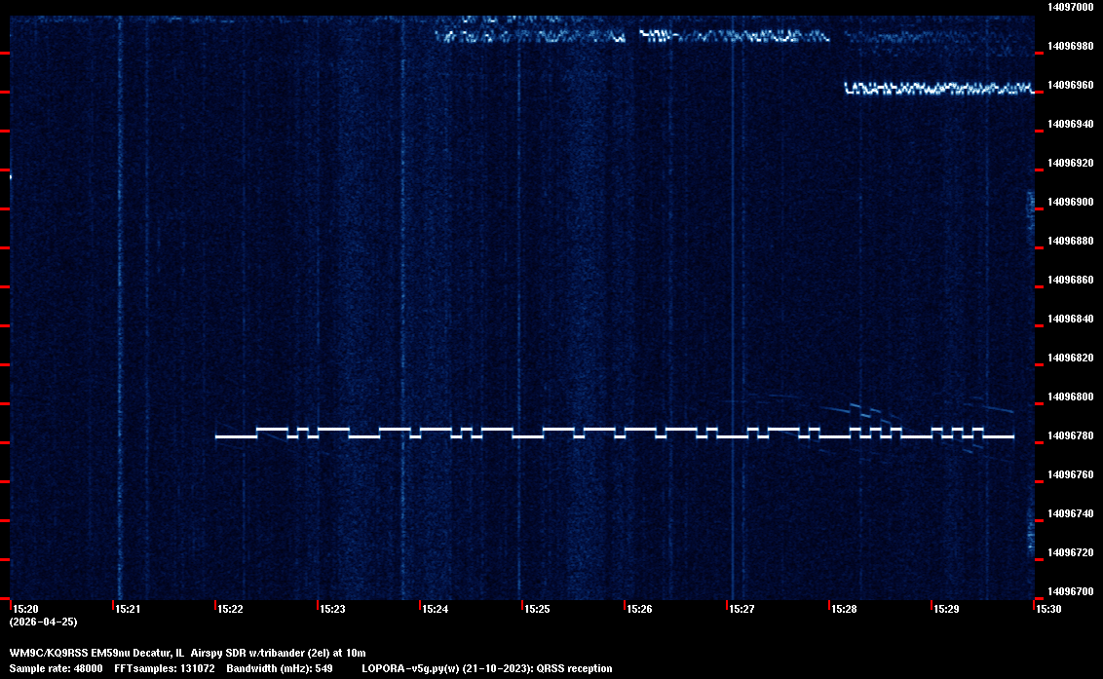Click the date label (2026-04-25)
The width and height of the screenshot is (1103, 679).
pyautogui.click(x=43, y=622)
